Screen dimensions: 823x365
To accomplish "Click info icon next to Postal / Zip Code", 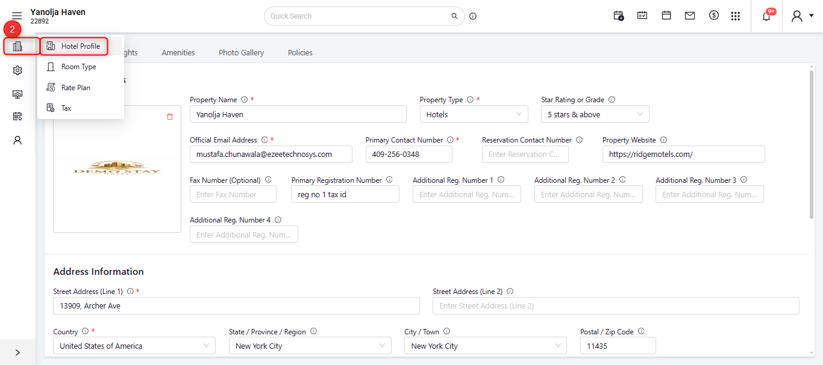I will [x=641, y=331].
